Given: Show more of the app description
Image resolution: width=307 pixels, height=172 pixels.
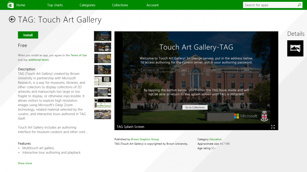Looking at the screenshot, I should point(25,163).
